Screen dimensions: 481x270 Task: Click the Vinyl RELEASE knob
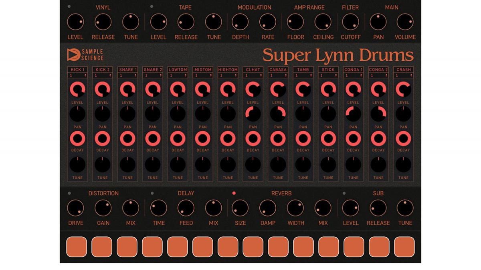point(103,22)
